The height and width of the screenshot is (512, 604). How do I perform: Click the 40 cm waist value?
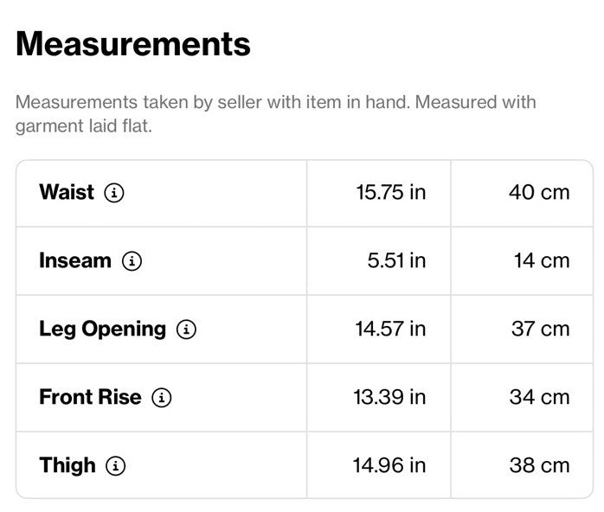point(539,193)
